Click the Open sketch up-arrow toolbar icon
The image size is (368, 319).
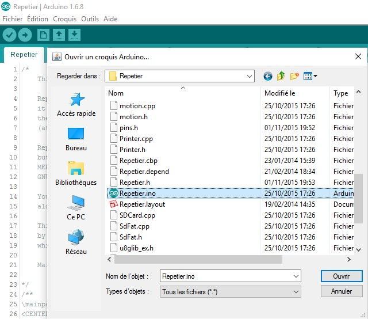pyautogui.click(x=59, y=35)
